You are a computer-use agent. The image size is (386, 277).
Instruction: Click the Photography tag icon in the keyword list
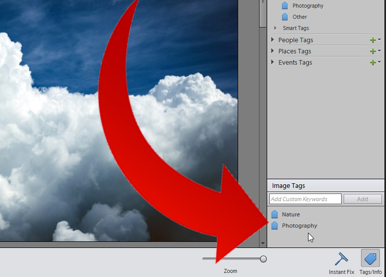point(285,6)
